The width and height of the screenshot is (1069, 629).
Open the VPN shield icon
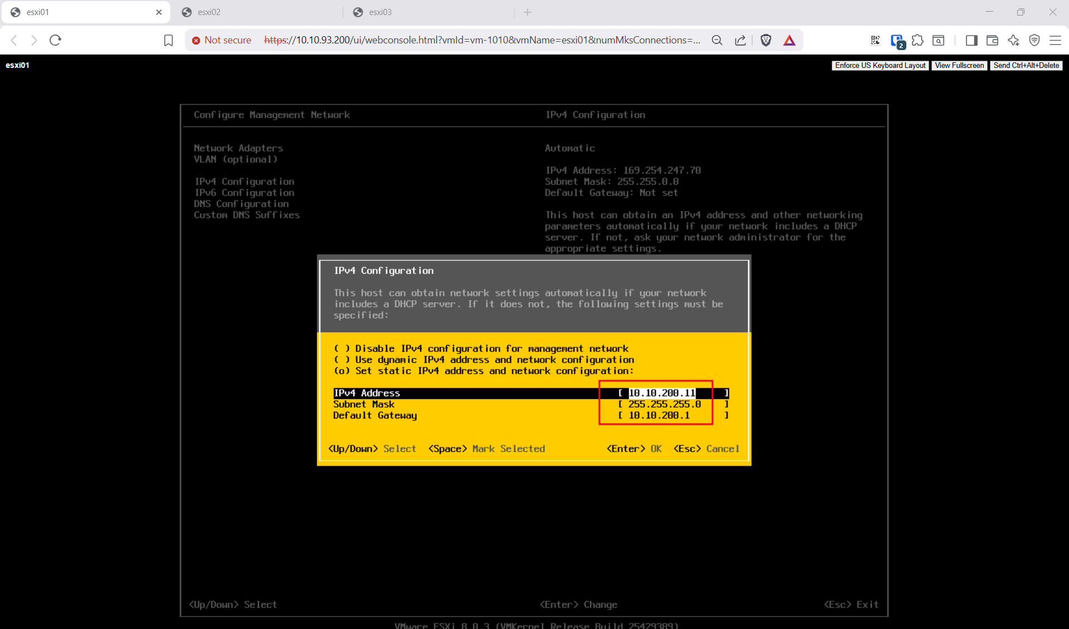[x=1034, y=40]
